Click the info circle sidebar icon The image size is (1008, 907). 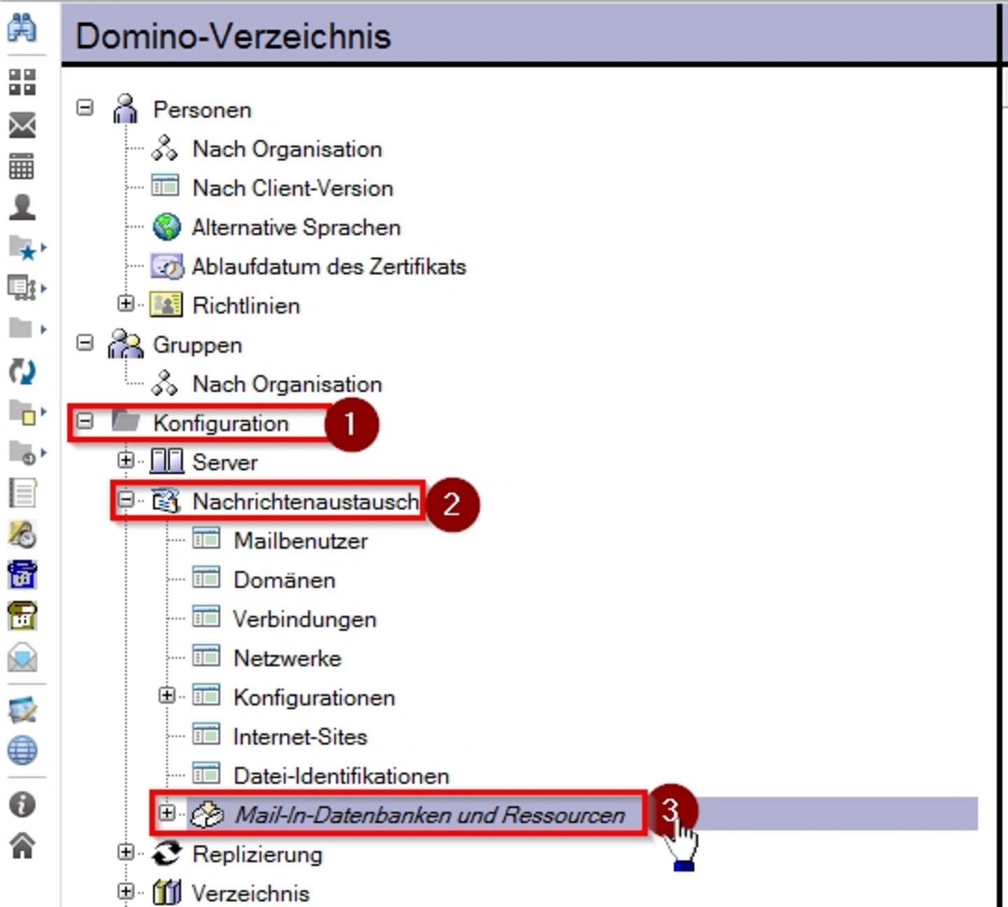[22, 805]
